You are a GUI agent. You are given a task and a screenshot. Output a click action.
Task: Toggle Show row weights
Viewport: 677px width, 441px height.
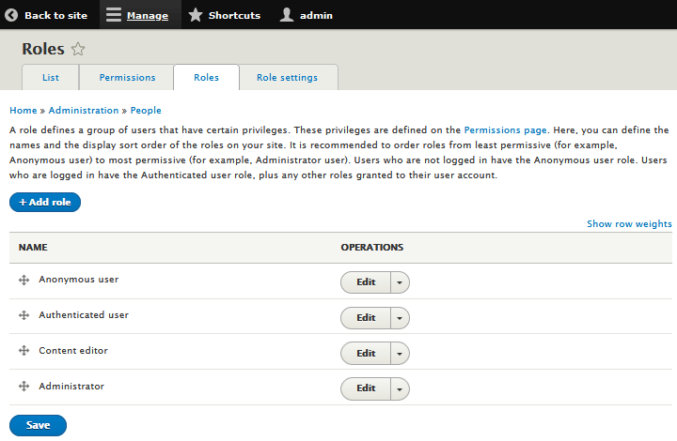(629, 224)
